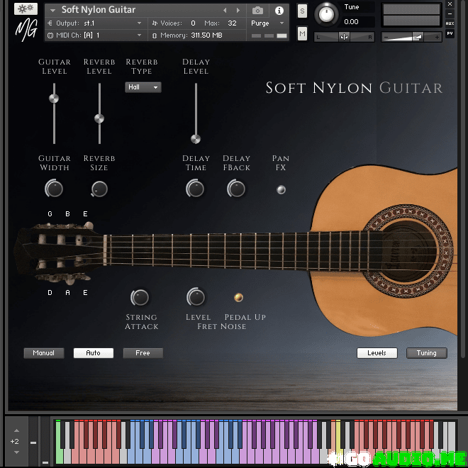
Task: Click the Tune knob
Action: pos(326,13)
